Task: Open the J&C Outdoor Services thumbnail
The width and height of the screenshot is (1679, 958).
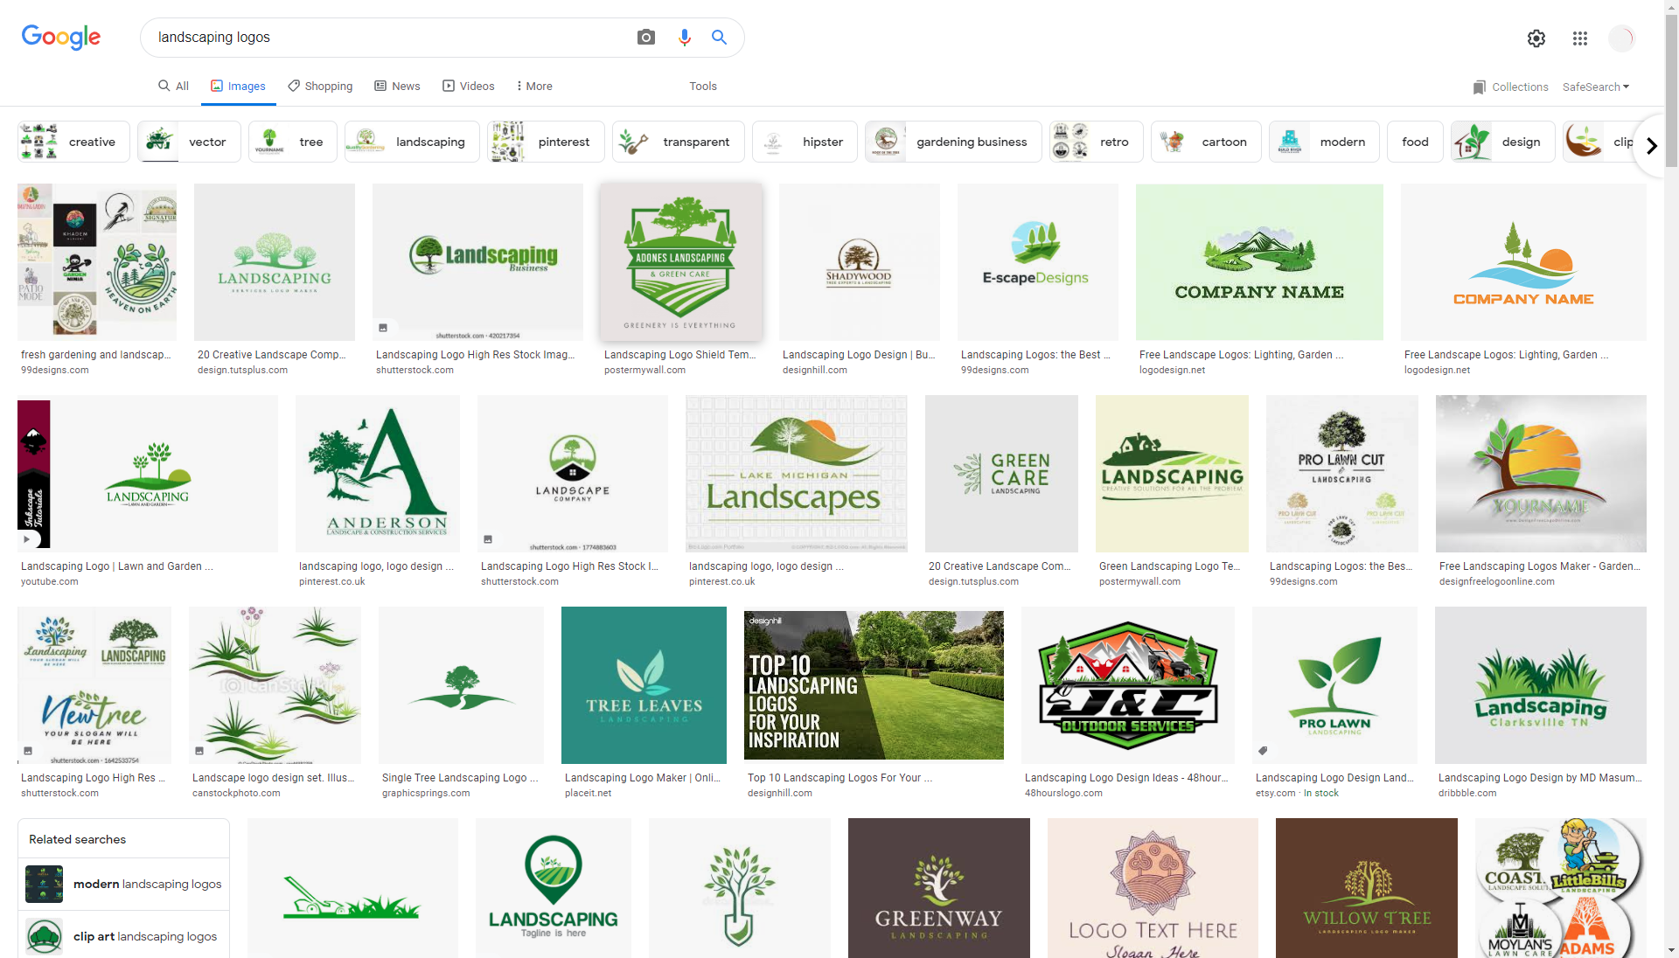Action: [1128, 684]
